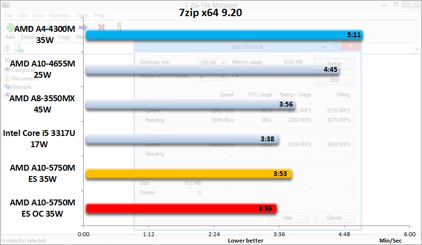The height and width of the screenshot is (245, 422).
Task: Select the AMD A8-3550MX 3:56 bar
Action: pyautogui.click(x=191, y=105)
